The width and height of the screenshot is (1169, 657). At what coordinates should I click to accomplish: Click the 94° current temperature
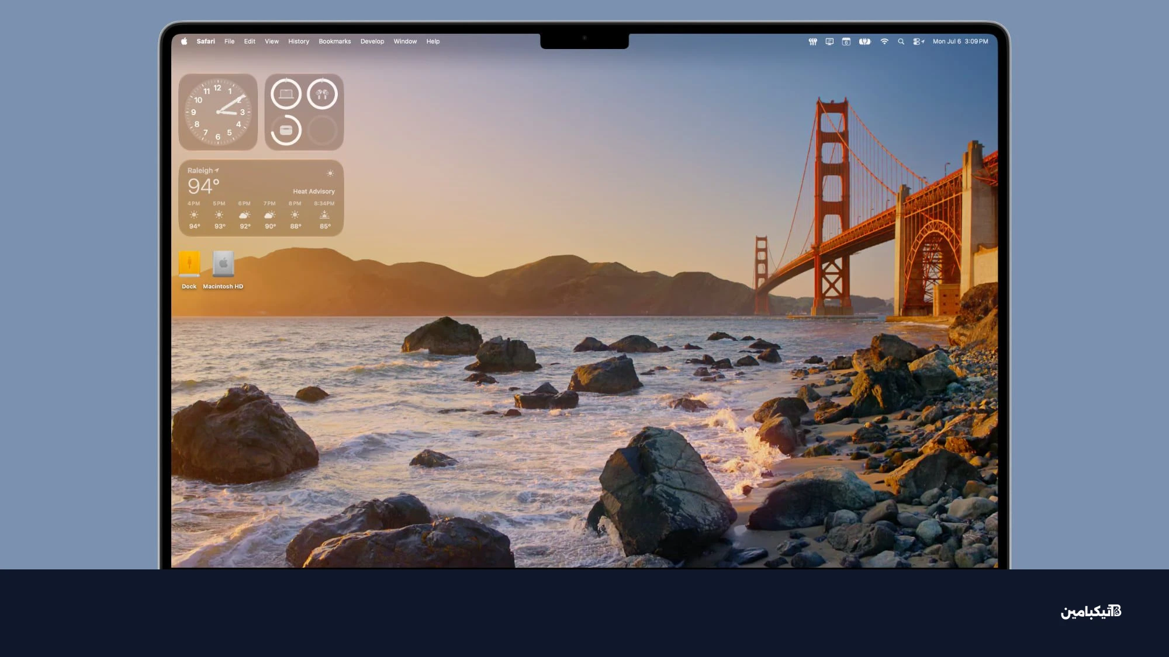click(203, 186)
